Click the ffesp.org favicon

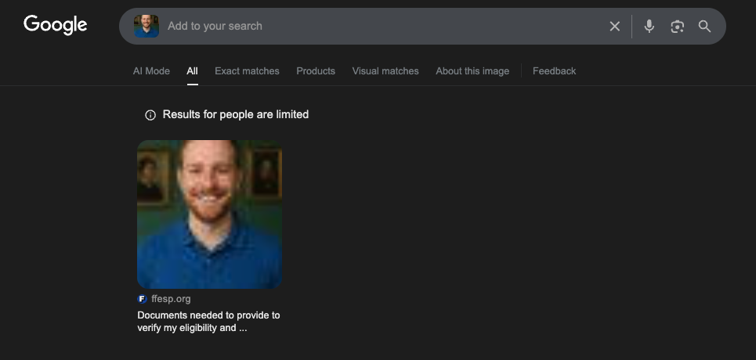[142, 299]
